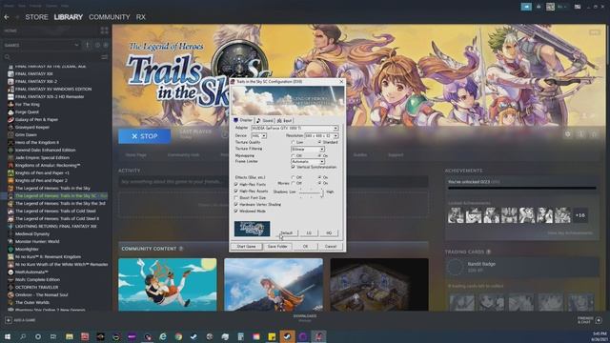The width and height of the screenshot is (610, 343).
Task: Turn Mipmapping off
Action: [296, 155]
